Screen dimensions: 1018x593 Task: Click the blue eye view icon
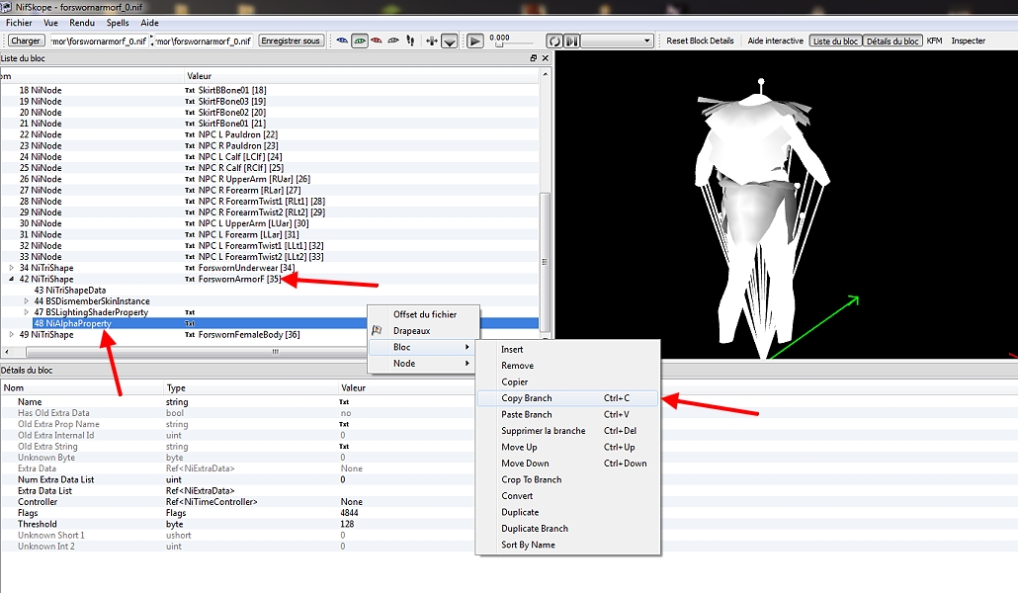pyautogui.click(x=343, y=41)
